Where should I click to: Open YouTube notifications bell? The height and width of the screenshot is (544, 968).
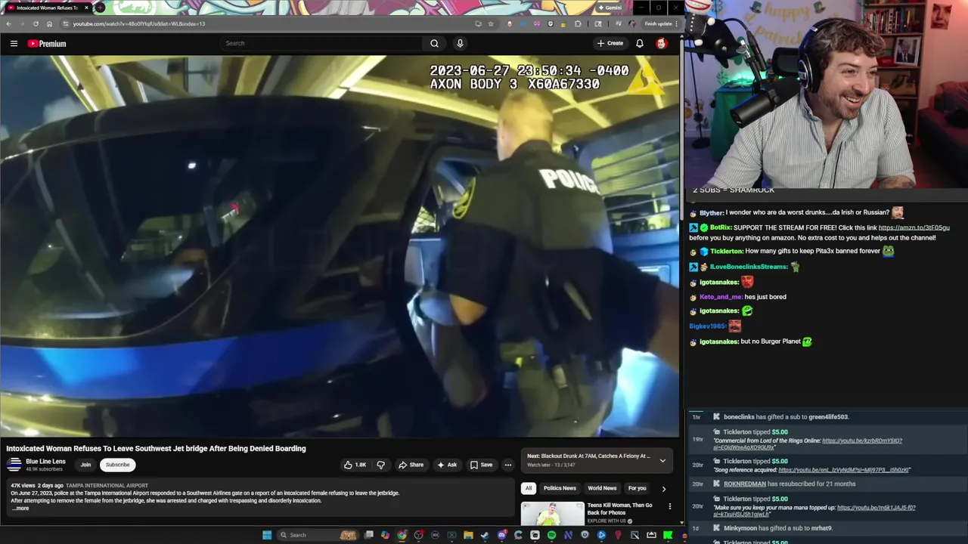coord(640,43)
